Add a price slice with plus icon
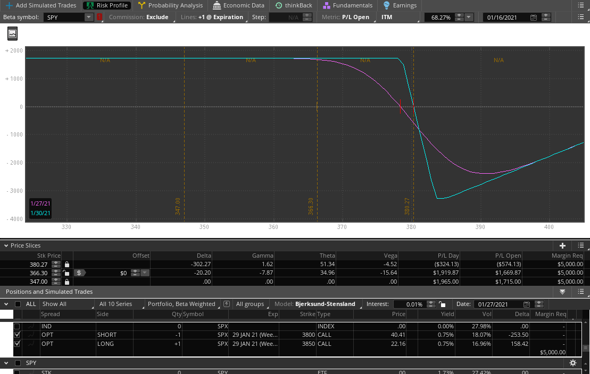The height and width of the screenshot is (374, 590). tap(562, 245)
